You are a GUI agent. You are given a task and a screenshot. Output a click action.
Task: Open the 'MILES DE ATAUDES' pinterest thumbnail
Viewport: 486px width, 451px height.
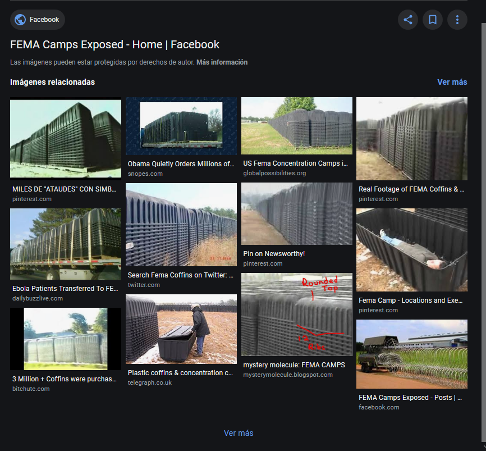66,139
